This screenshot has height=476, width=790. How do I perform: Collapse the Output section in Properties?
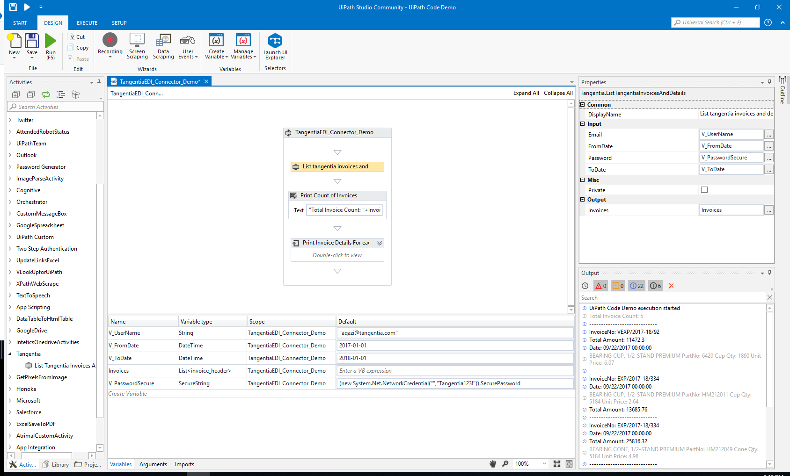(x=583, y=200)
